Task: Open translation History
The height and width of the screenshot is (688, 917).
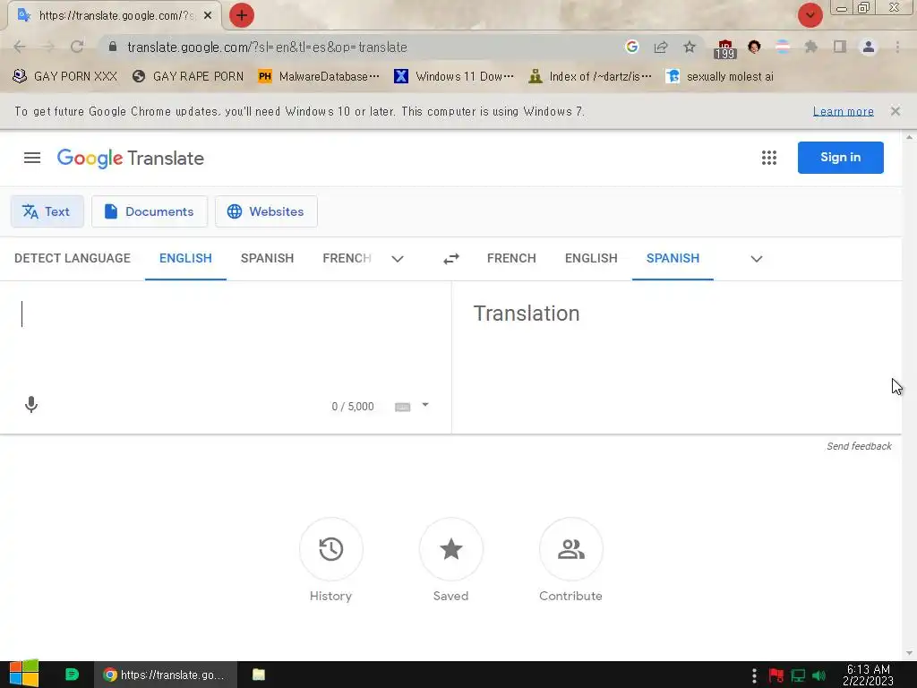Action: pos(331,549)
